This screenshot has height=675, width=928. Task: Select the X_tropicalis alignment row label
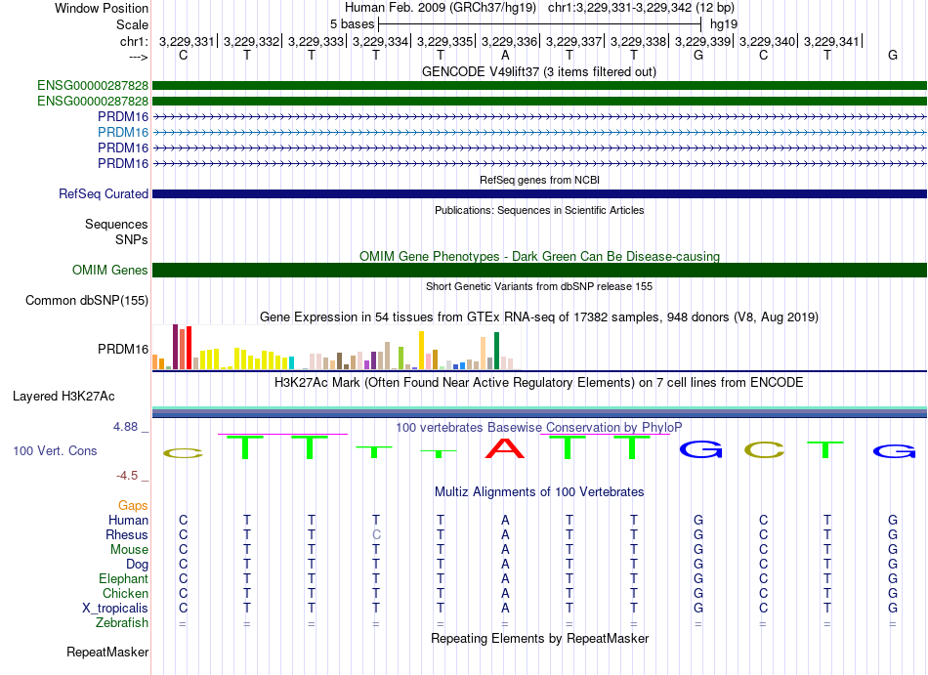click(x=115, y=609)
